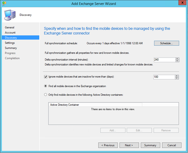This screenshot has height=153, width=188.
Task: Click the Summary button at bottom
Action: [150, 145]
